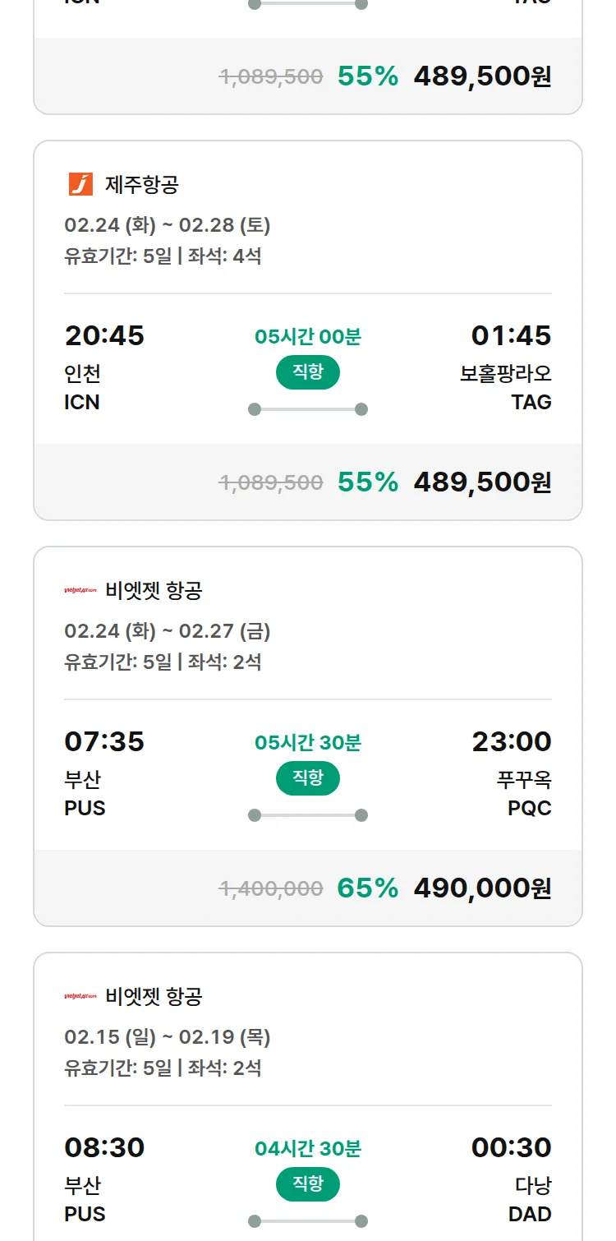Screen dimensions: 616x1241
Task: Click route line under 05시간 30분 duration
Action: point(308,815)
